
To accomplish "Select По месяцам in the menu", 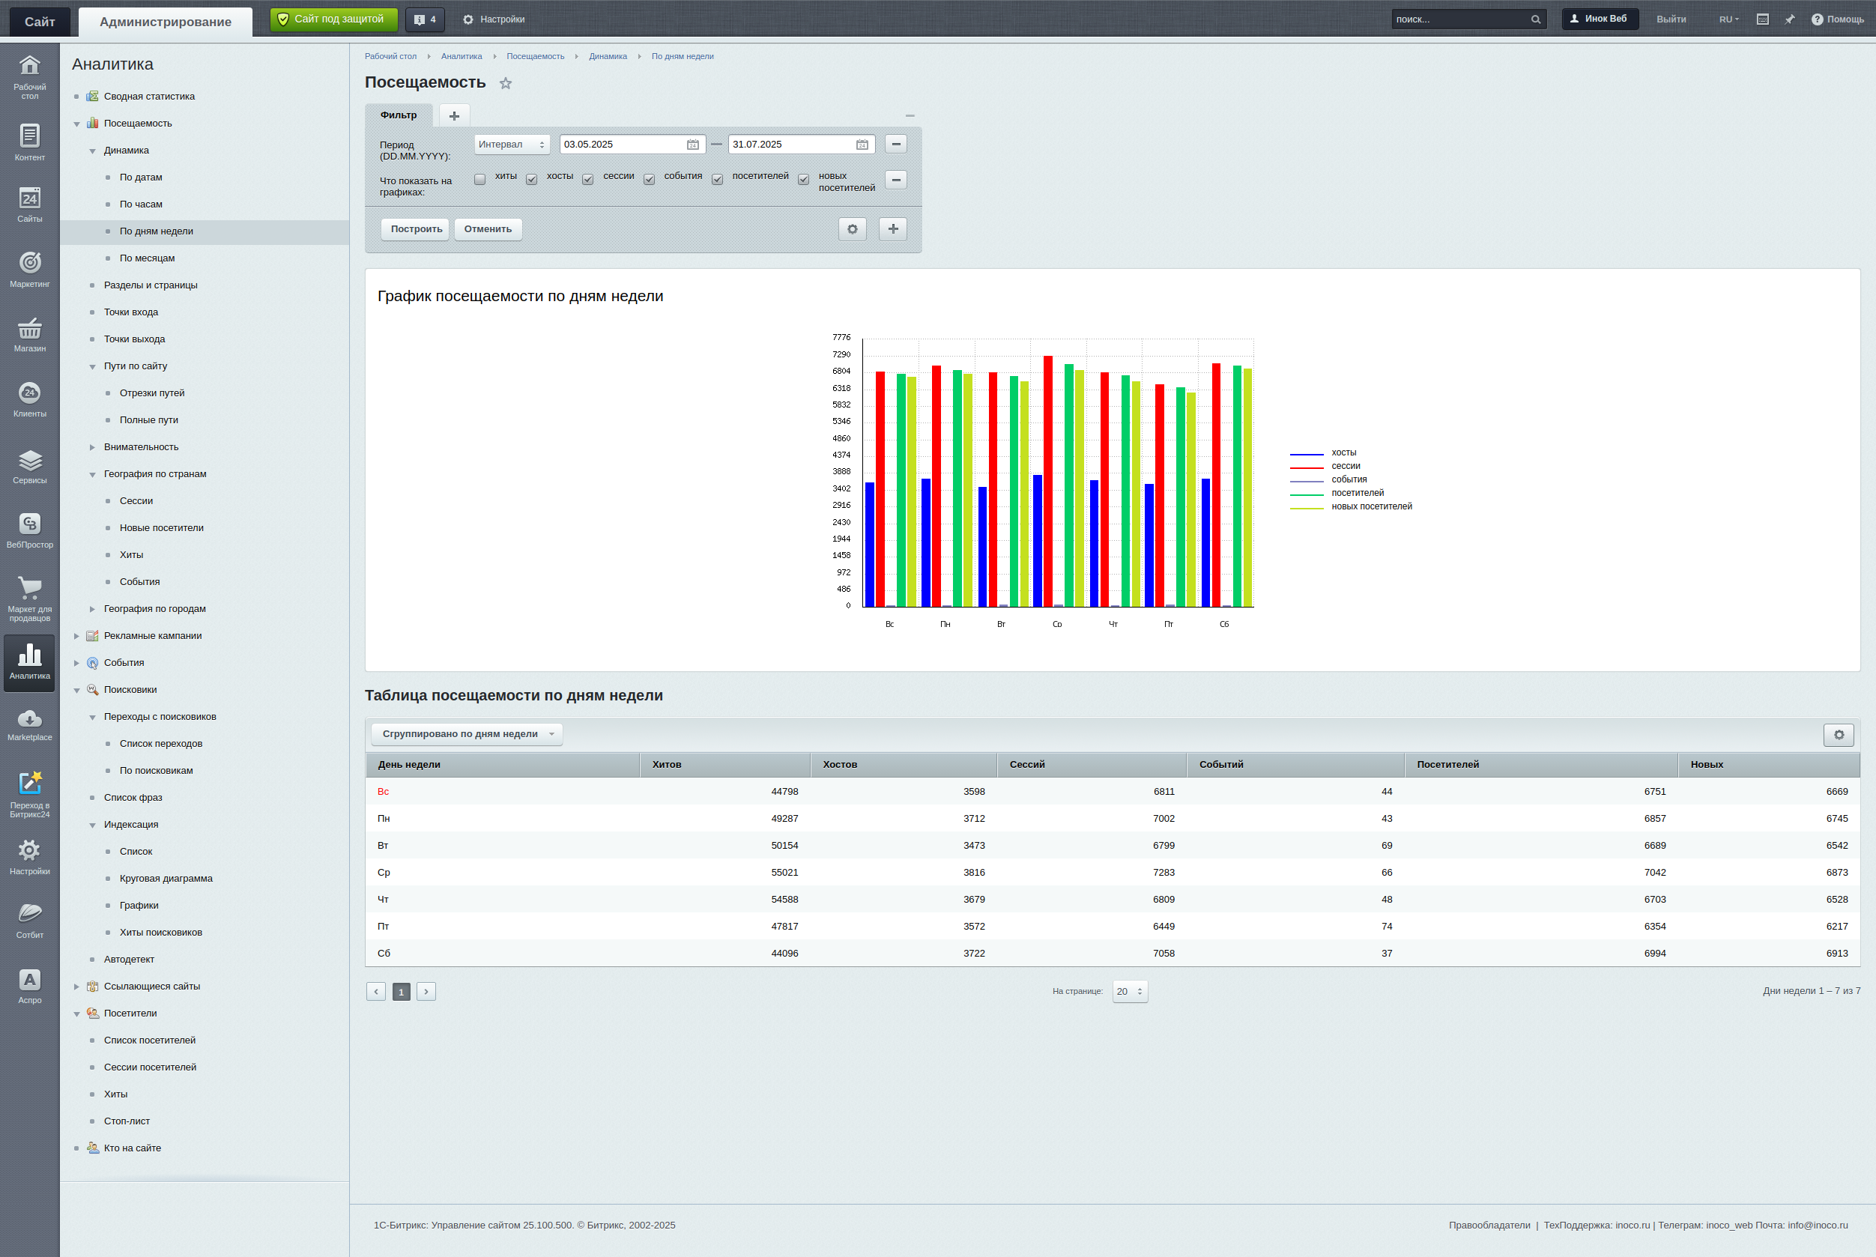I will tap(147, 258).
